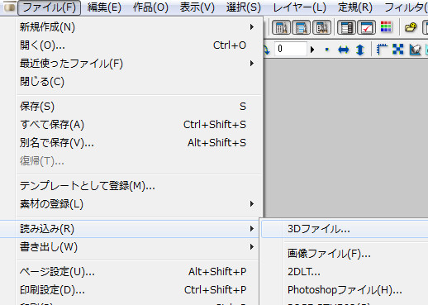Toggle the ruler display icon

[x=382, y=50]
